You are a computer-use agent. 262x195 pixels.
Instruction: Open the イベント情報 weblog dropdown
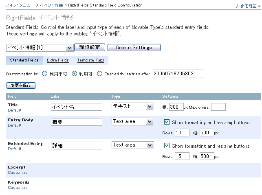click(40, 48)
